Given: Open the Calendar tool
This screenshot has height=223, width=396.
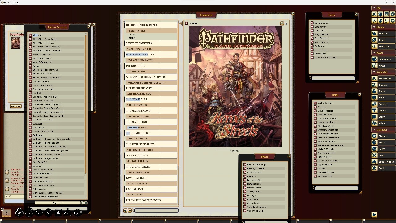Looking at the screenshot, I should (x=386, y=14).
